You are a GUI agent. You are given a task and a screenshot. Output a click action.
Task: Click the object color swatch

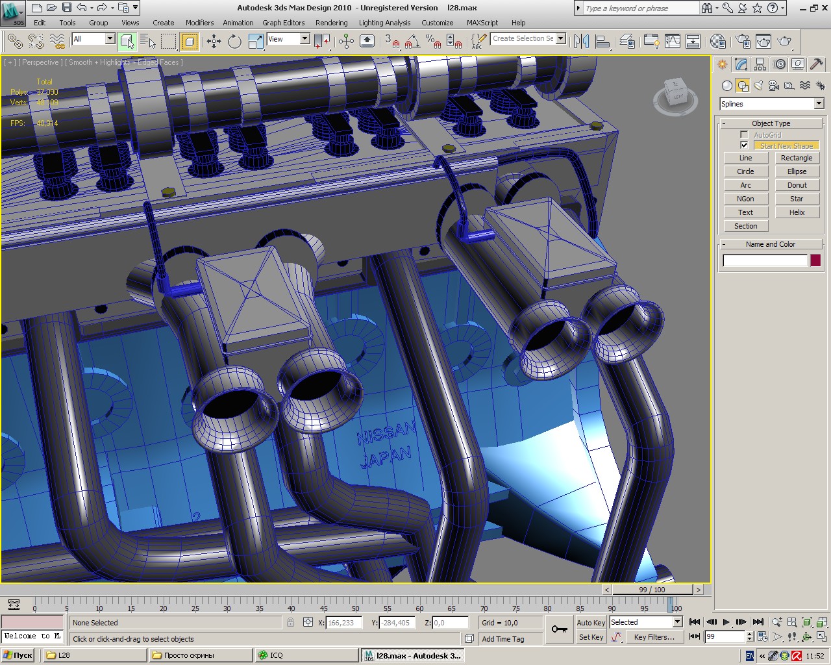(x=815, y=260)
